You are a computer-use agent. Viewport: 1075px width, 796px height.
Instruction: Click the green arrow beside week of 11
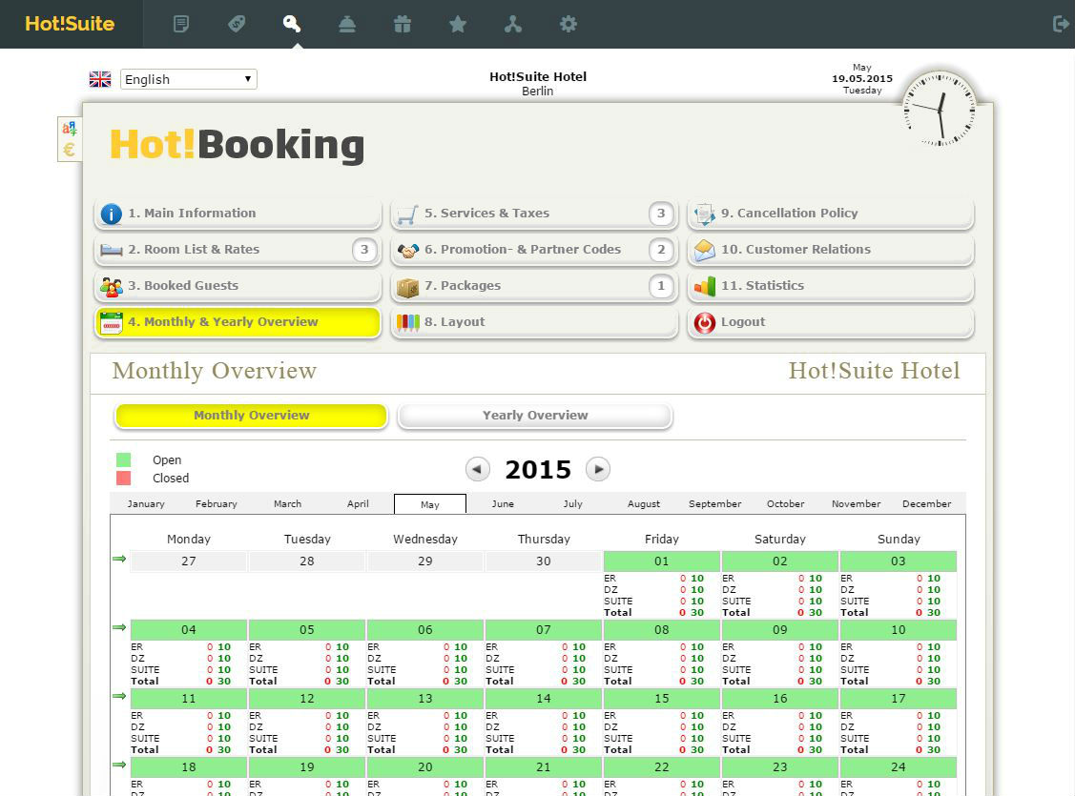(x=119, y=696)
